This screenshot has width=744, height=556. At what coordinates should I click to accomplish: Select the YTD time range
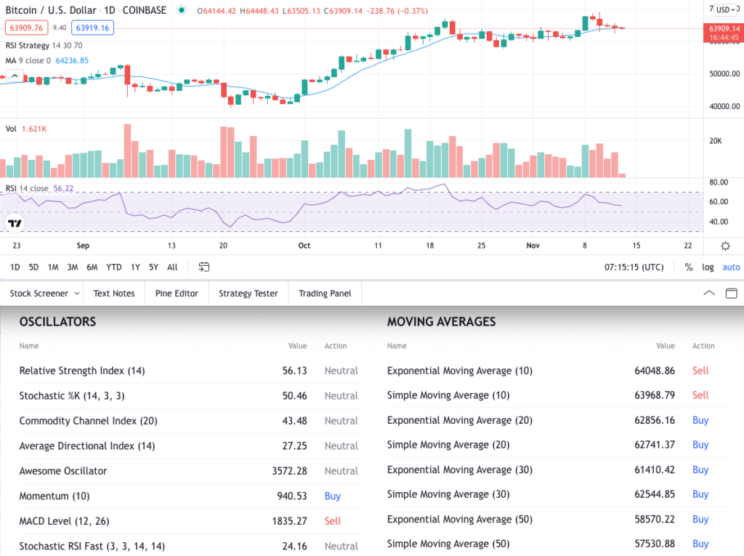(114, 267)
